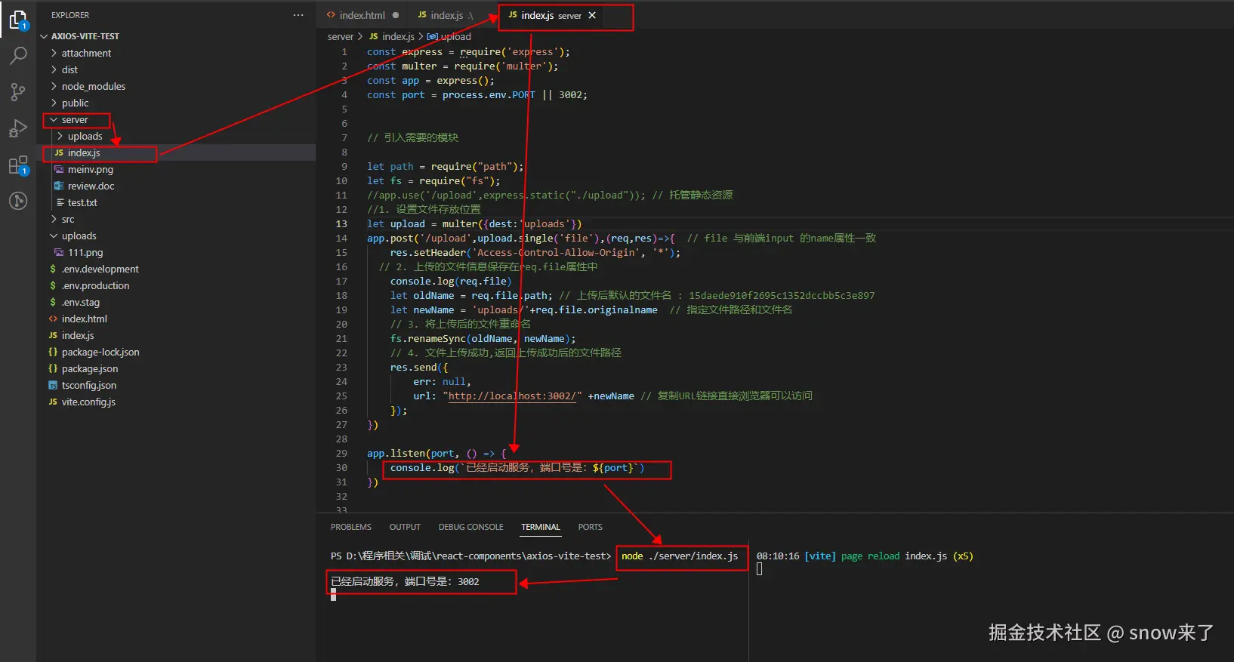
Task: Follow the http://localhost:3002/ URL link
Action: pyautogui.click(x=512, y=396)
